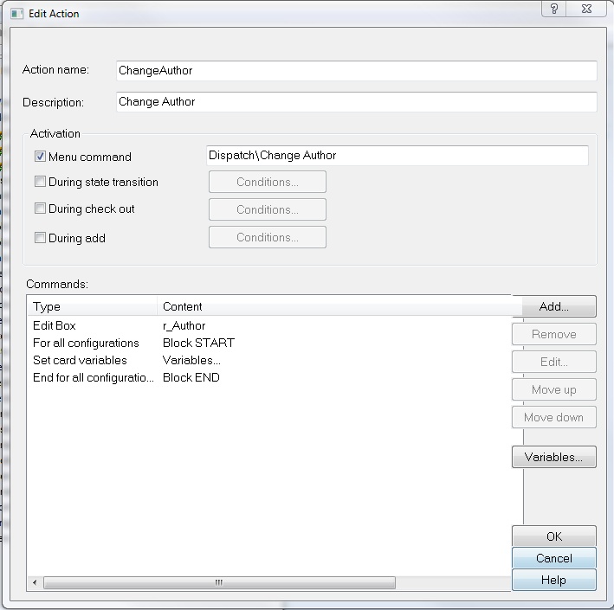Click the question mark help button in title bar
This screenshot has height=610, width=614.
554,8
